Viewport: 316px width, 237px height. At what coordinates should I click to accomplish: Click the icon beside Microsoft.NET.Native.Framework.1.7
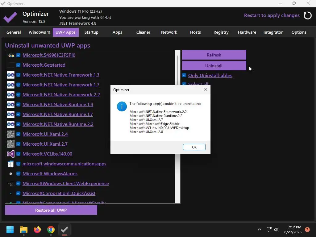point(11,85)
